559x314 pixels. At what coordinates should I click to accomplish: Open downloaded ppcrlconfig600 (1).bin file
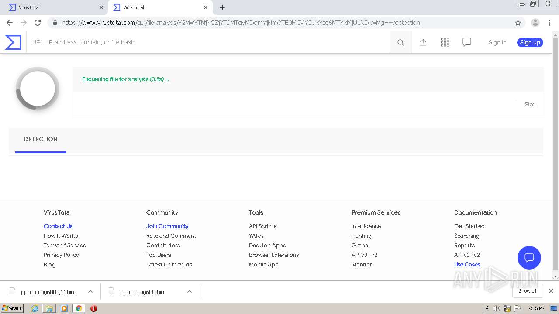coord(48,292)
